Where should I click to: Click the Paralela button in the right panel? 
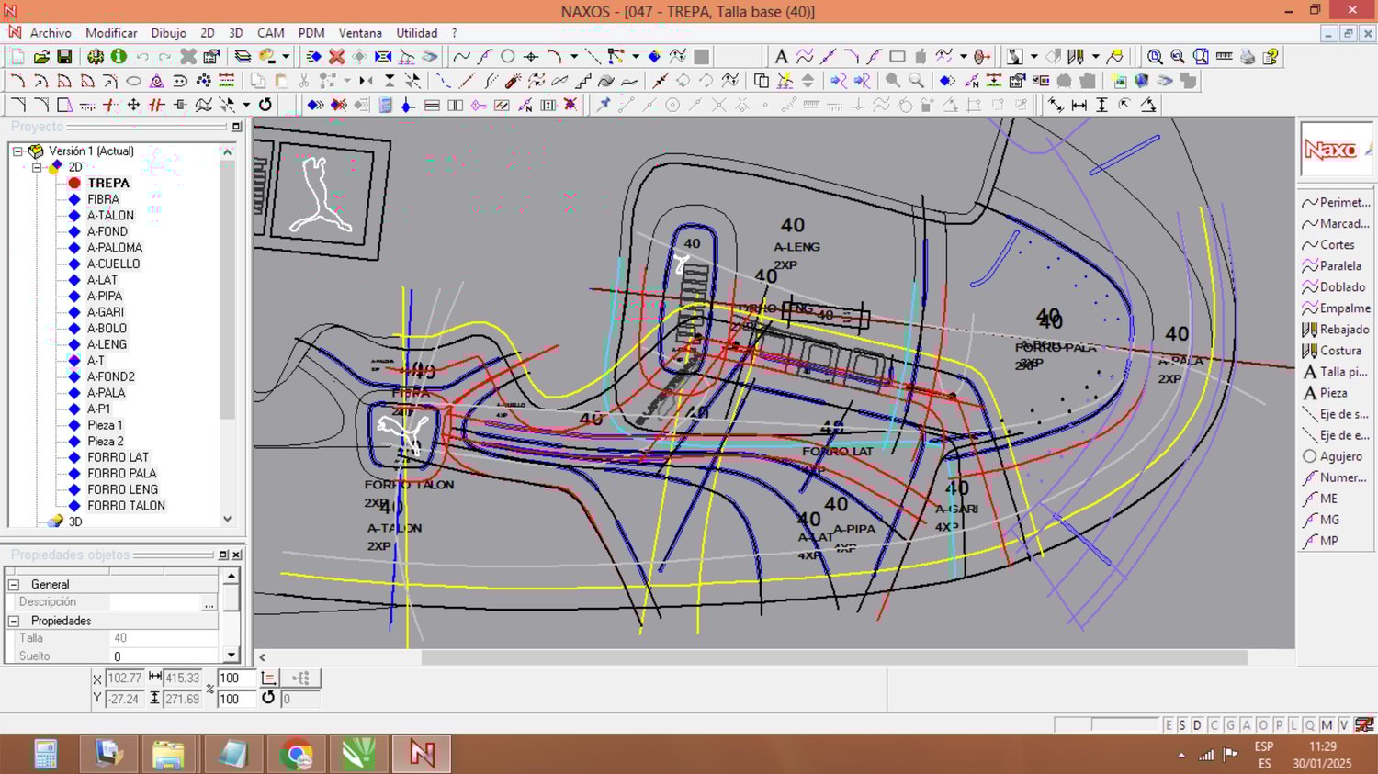pos(1337,266)
